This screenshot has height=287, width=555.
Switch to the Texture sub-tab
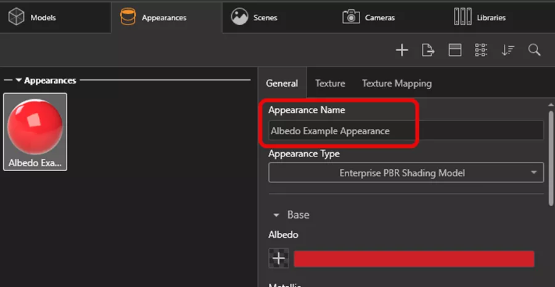(x=330, y=83)
